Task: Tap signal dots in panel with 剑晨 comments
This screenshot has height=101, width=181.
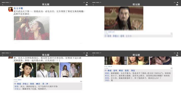Action: pos(94,53)
